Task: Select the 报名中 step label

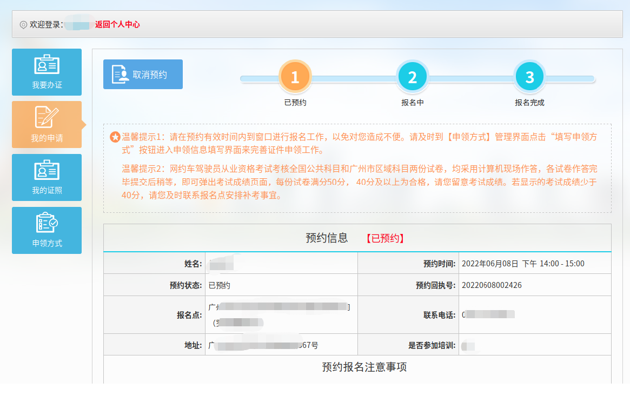Action: [412, 103]
